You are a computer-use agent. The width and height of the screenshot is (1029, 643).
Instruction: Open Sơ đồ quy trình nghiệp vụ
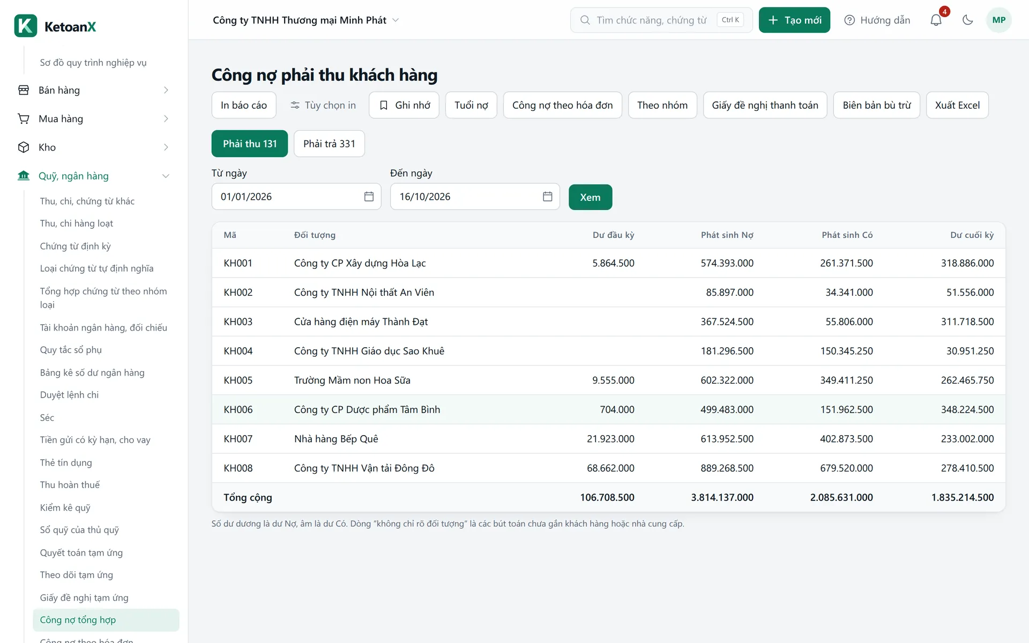(x=93, y=63)
